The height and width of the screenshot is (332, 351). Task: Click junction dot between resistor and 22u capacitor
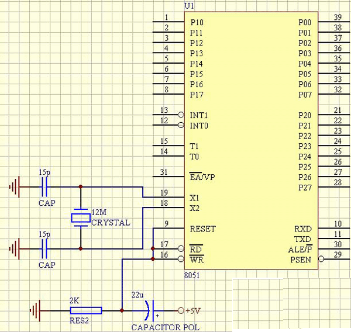[x=122, y=310]
